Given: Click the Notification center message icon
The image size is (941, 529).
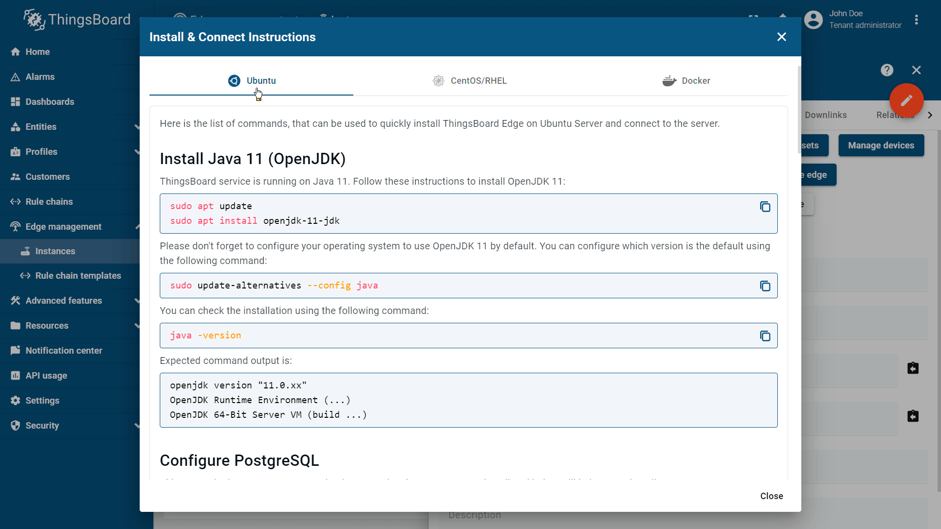Looking at the screenshot, I should tap(15, 351).
